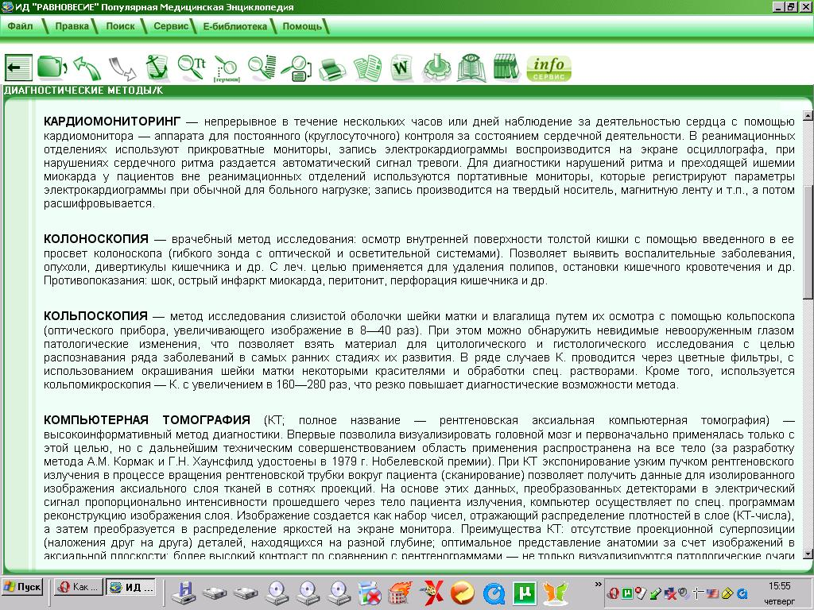814x610 pixels.
Task: Click the printer icon
Action: [x=331, y=68]
